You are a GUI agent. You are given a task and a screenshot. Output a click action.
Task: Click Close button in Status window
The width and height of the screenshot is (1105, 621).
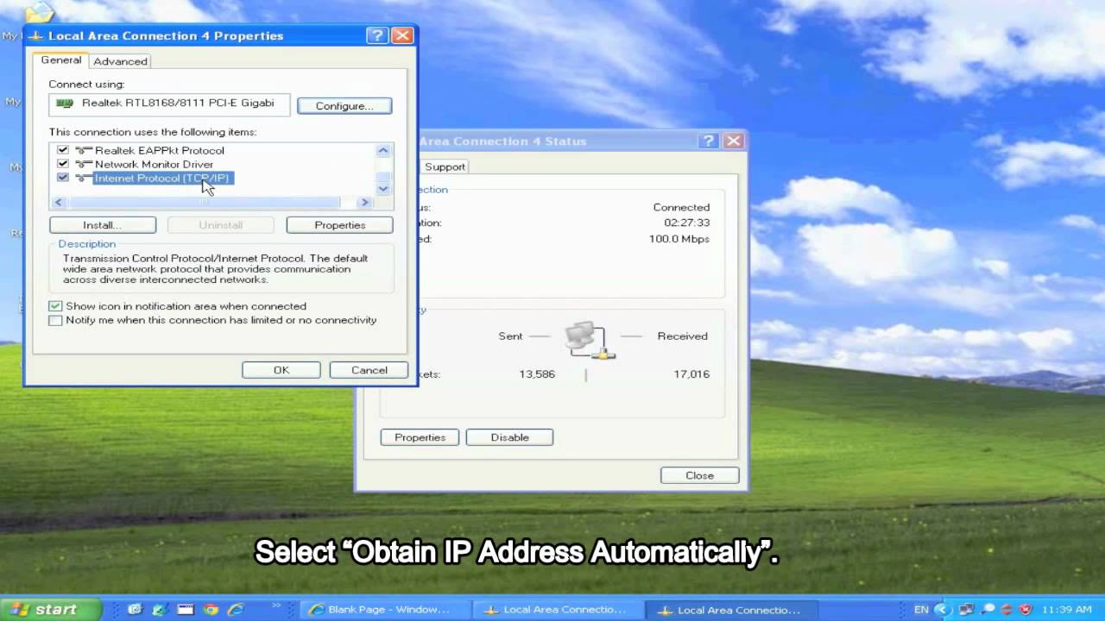[699, 475]
